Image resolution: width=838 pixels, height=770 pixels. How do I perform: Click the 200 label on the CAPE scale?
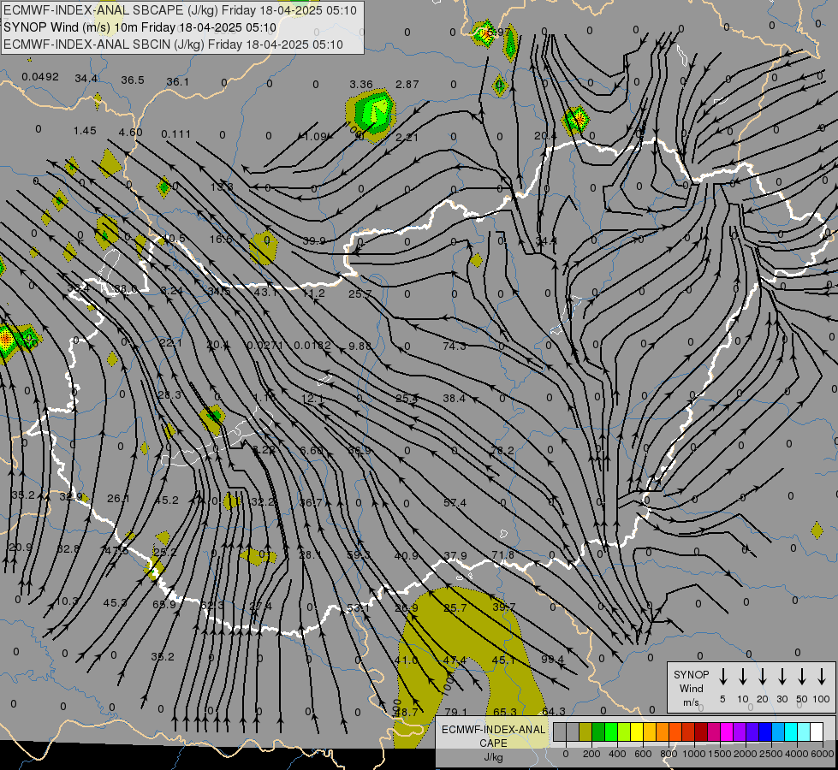click(x=591, y=754)
